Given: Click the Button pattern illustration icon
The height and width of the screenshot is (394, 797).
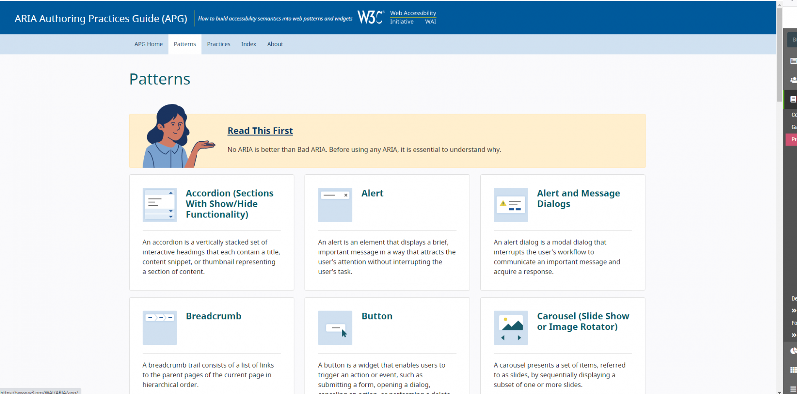Looking at the screenshot, I should tap(335, 328).
